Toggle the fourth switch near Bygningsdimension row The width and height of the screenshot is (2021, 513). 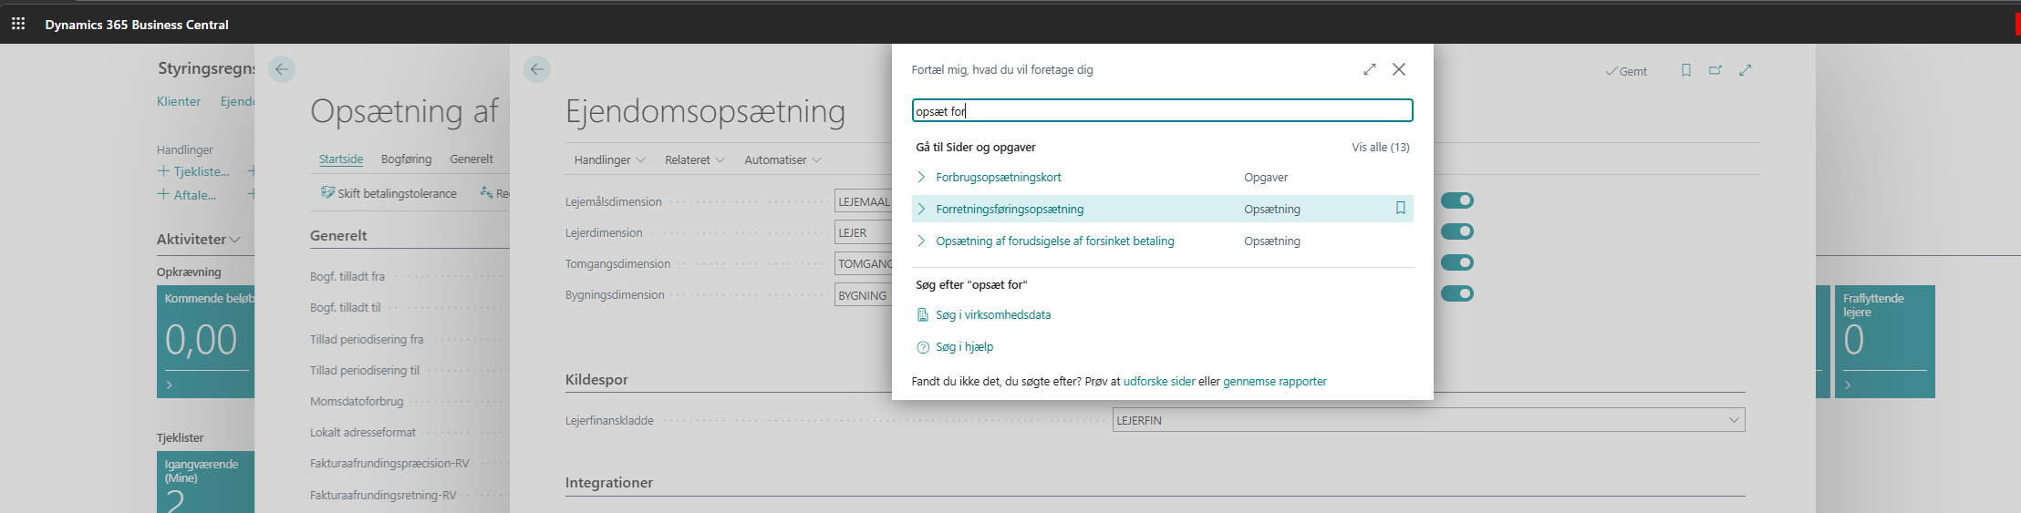point(1456,293)
